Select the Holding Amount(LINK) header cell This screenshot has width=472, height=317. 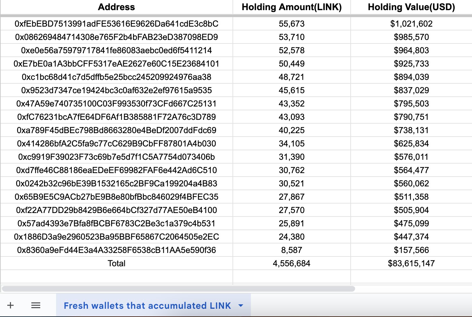tap(291, 7)
